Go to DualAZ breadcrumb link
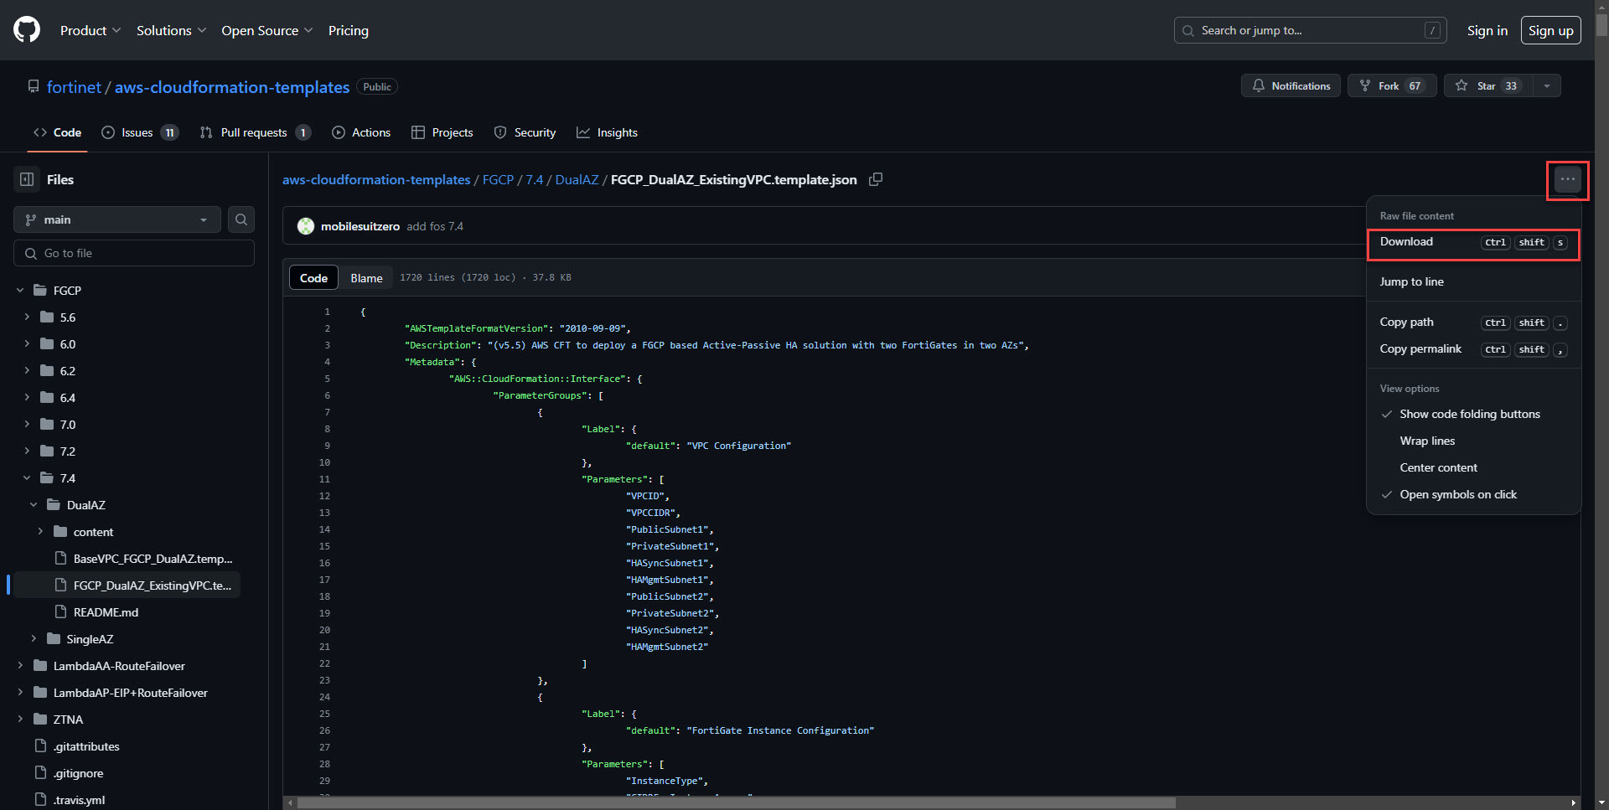1609x810 pixels. click(x=577, y=180)
